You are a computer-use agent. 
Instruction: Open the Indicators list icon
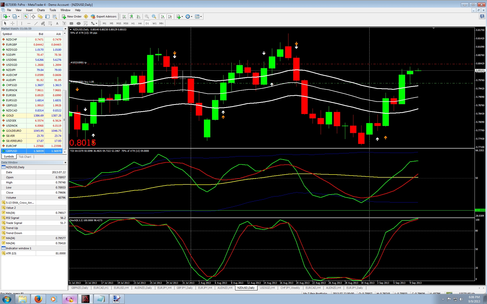coord(179,16)
